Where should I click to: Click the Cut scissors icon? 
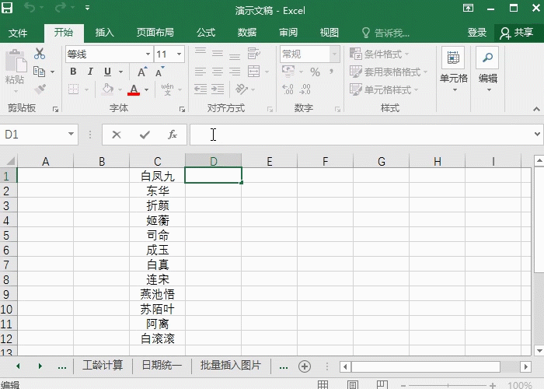coord(40,54)
